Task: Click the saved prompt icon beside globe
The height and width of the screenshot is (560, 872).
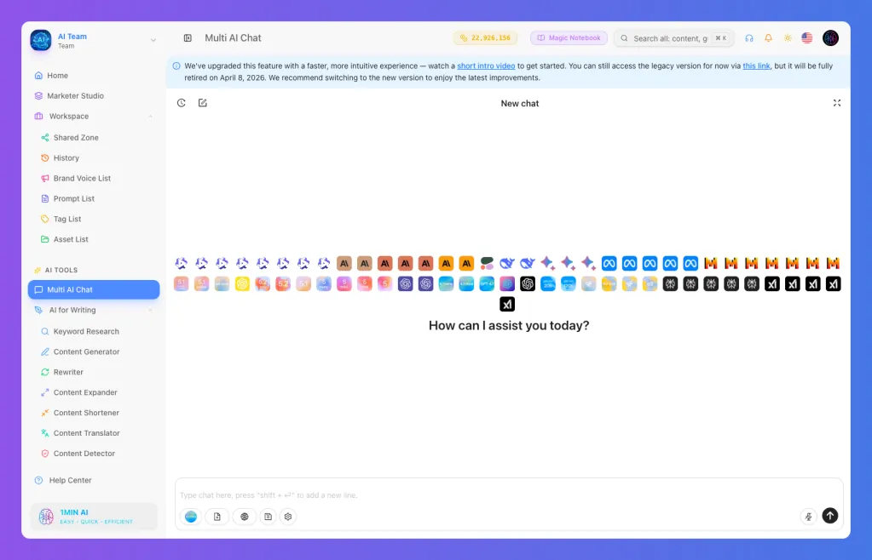Action: pos(268,517)
